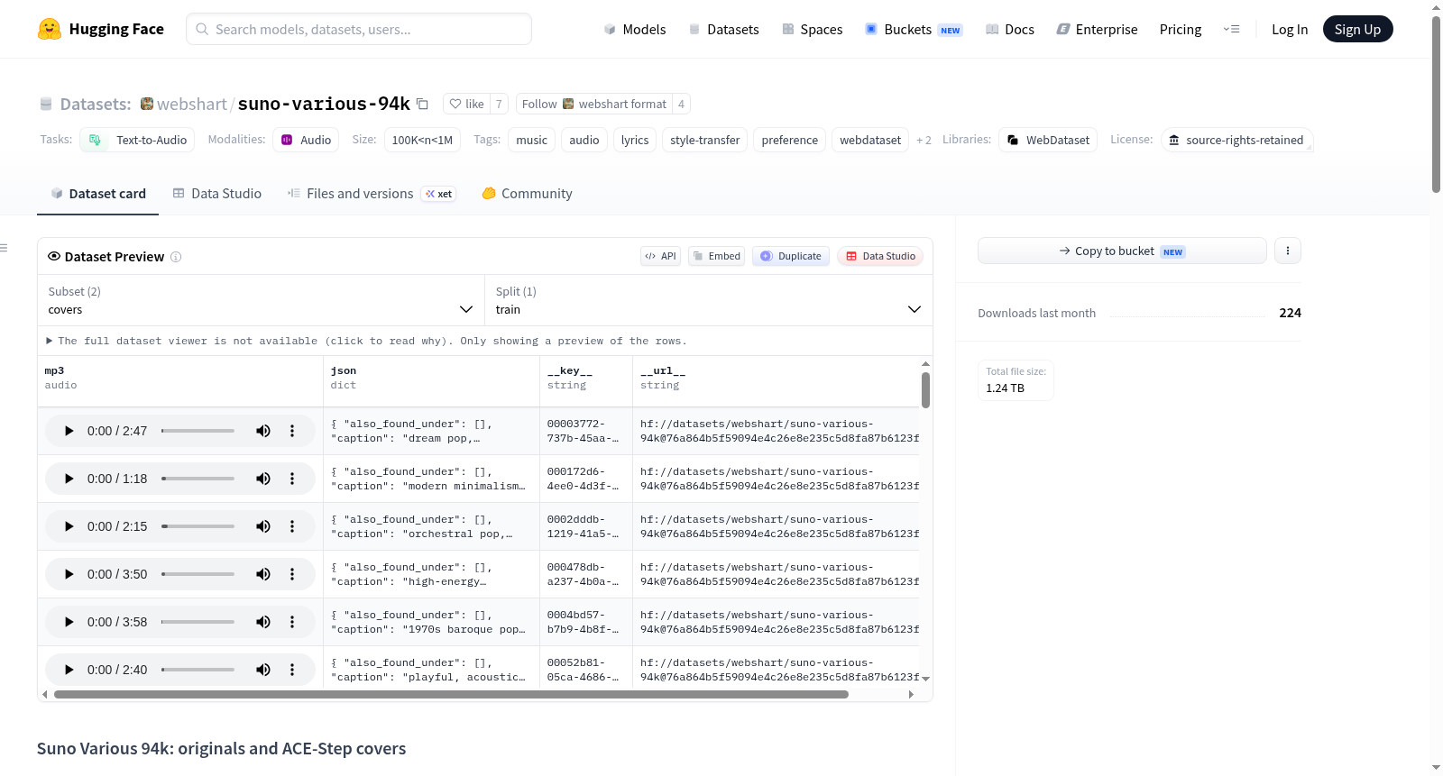Image resolution: width=1443 pixels, height=776 pixels.
Task: Play the 2:47 audio row
Action: [69, 431]
